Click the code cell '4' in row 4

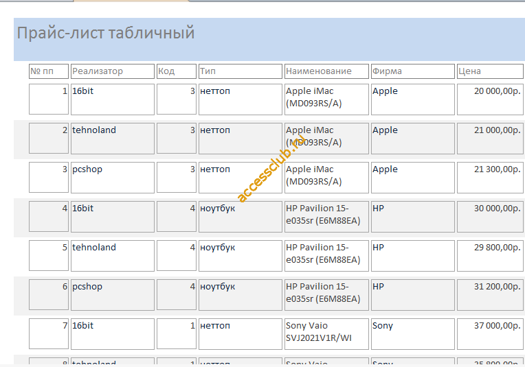(177, 217)
